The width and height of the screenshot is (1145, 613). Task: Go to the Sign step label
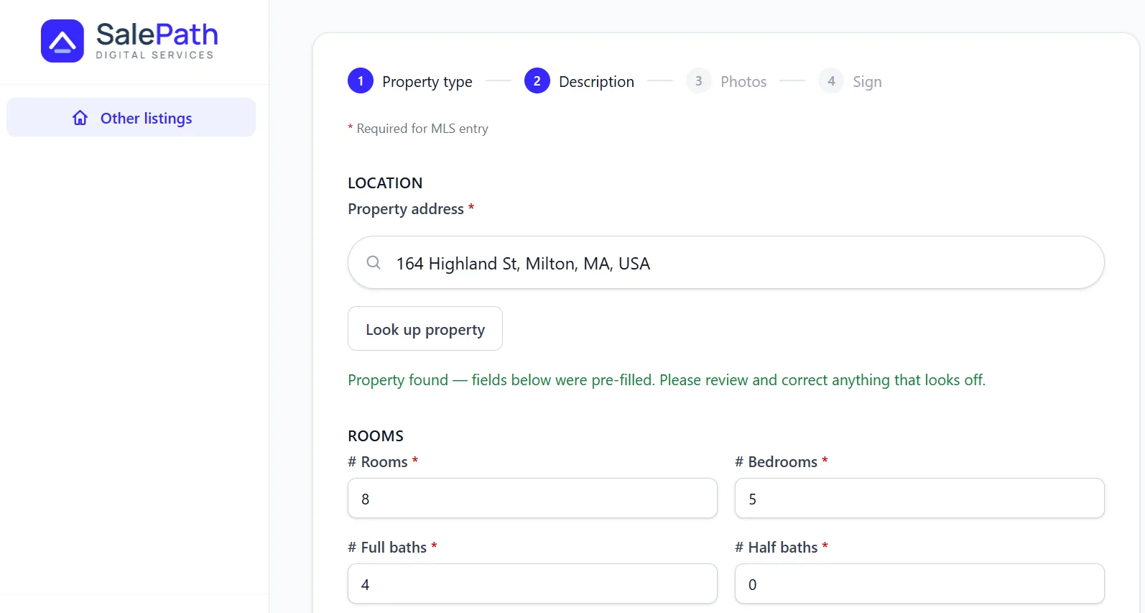pos(867,82)
